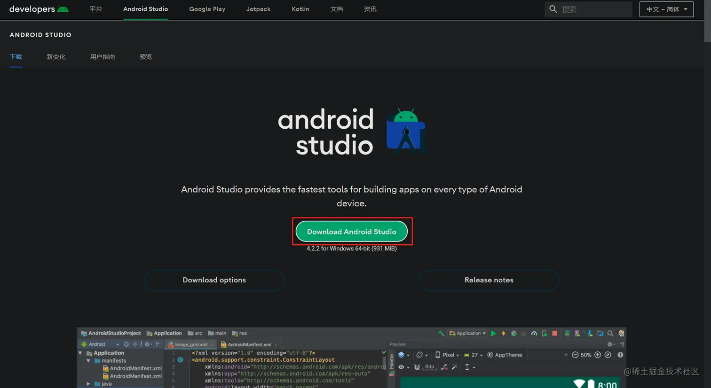Open the Application run configuration dropdown
This screenshot has width=711, height=388.
coord(467,333)
